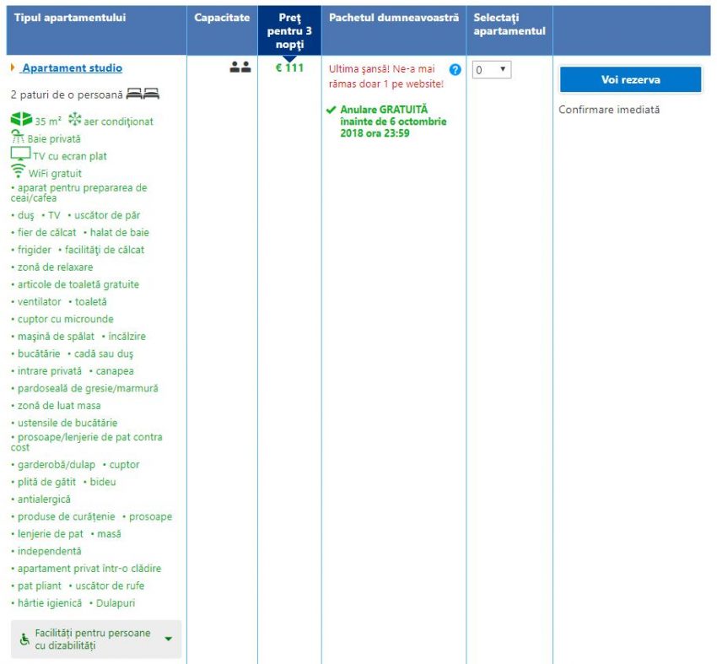The image size is (717, 664).
Task: Click the two-person capacity icon
Action: (240, 68)
